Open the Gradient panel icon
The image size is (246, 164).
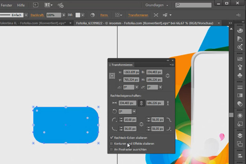[240, 96]
